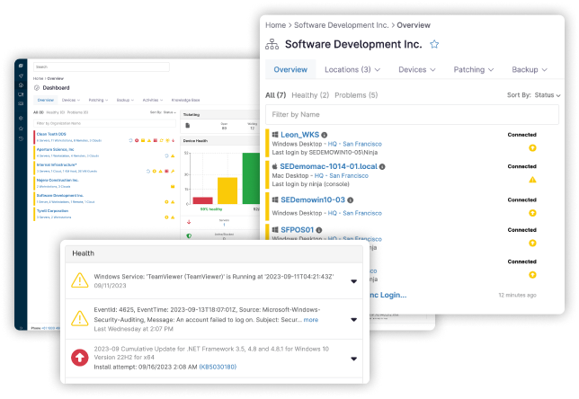Filter to Healthy (2) devices
The image size is (579, 399).
[x=310, y=95]
